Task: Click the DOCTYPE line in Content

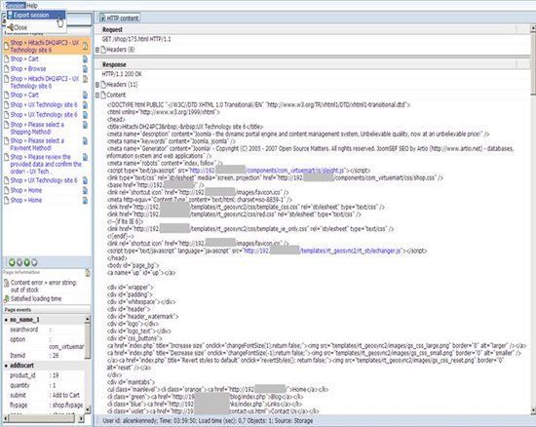Action: 259,105
